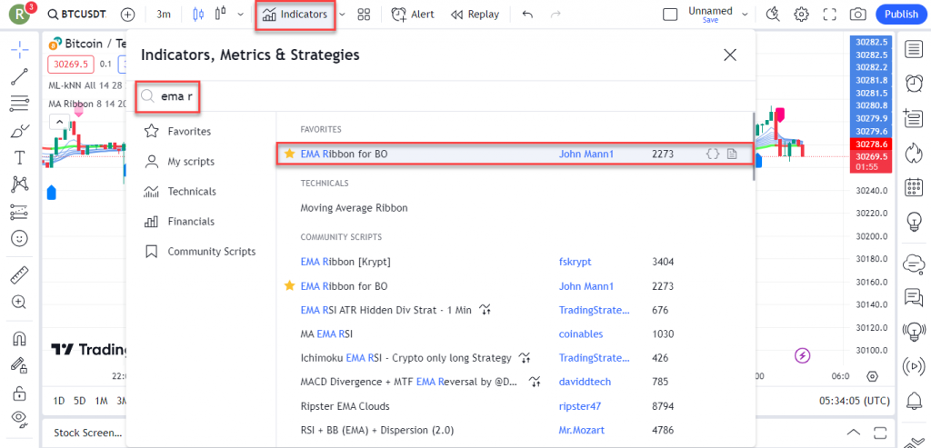
Task: Open the private chats icon
Action: click(913, 296)
